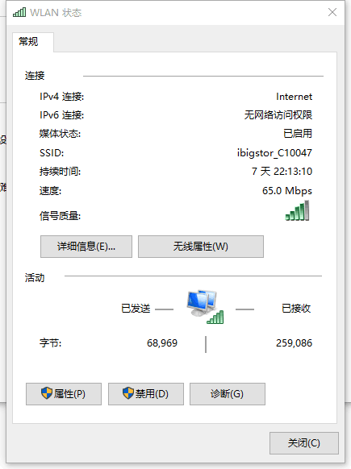Viewport: 351px width, 469px height.
Task: Click the bytes sent value 68,969
Action: coord(162,343)
